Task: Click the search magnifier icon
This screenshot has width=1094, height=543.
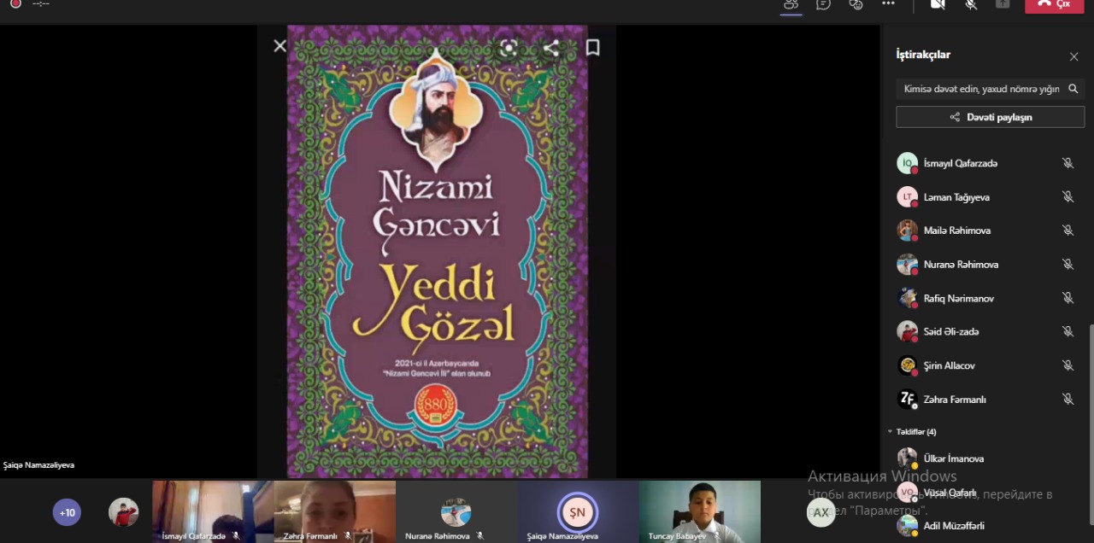Action: point(1073,89)
